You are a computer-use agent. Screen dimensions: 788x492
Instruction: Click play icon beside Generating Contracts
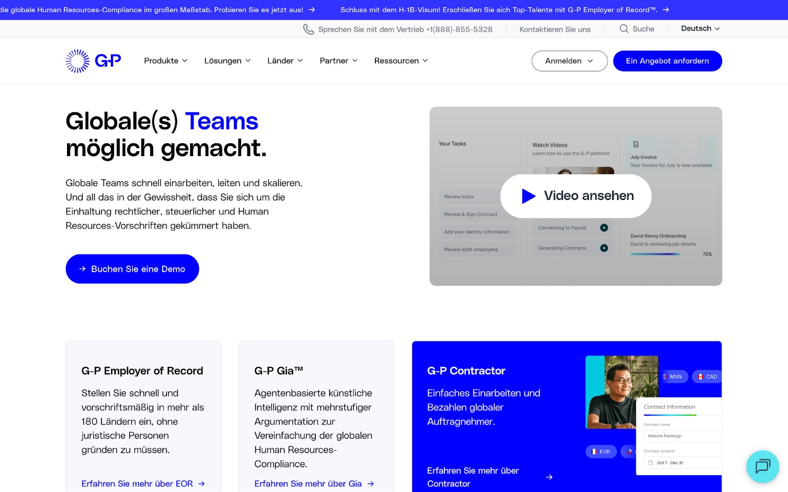(604, 248)
